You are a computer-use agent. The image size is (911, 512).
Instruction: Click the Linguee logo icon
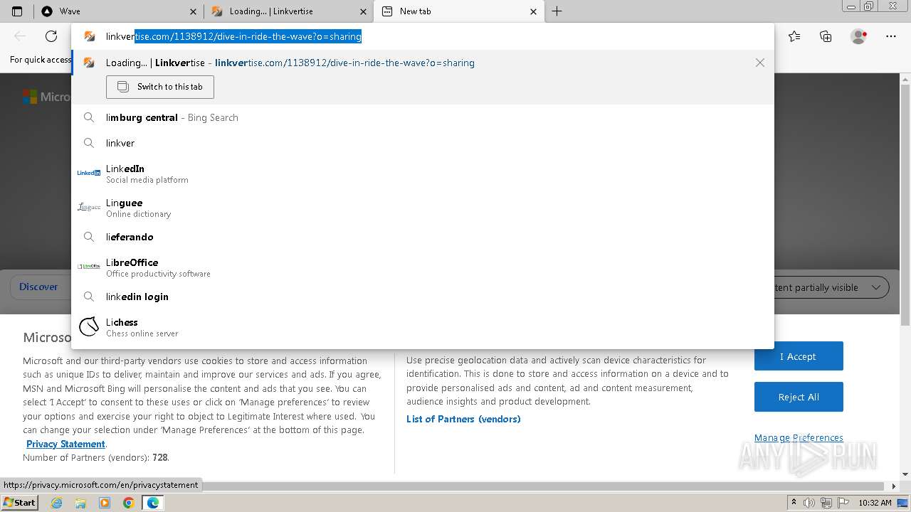point(89,207)
